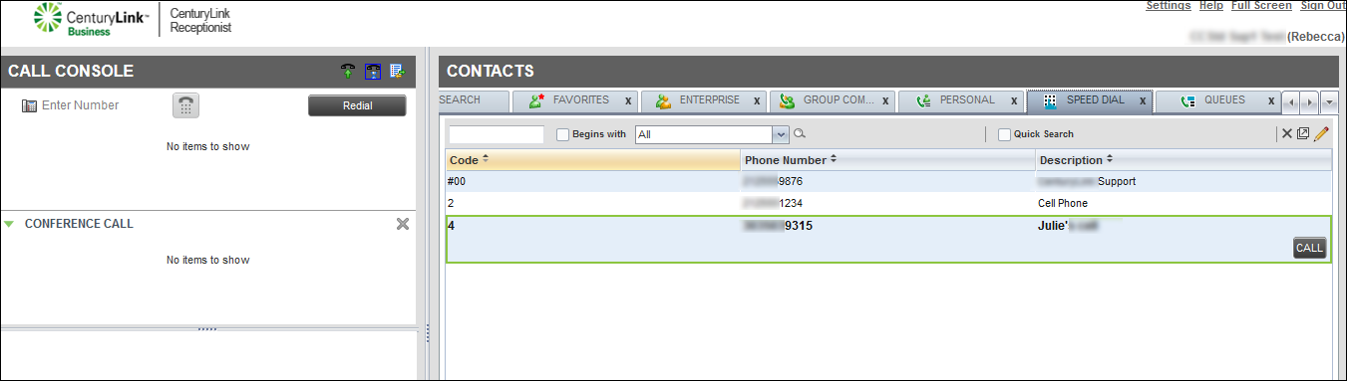1347x381 pixels.
Task: Click the call waiting hourglass icon in Call Console header
Action: 373,71
